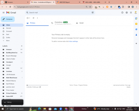Open the Sent folder
The width and height of the screenshot is (139, 111).
click(12, 34)
